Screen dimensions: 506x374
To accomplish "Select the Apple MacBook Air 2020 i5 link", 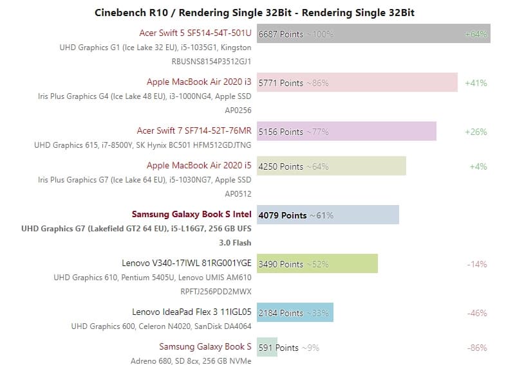I will pyautogui.click(x=199, y=165).
